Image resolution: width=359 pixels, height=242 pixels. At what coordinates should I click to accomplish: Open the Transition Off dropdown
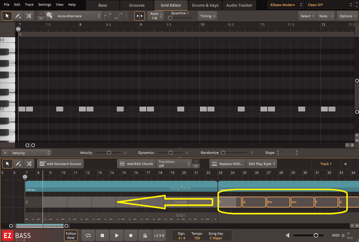tap(174, 164)
